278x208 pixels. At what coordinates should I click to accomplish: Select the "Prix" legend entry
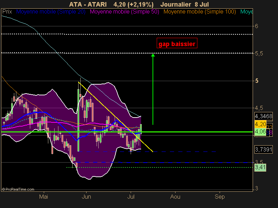[x=7, y=12]
